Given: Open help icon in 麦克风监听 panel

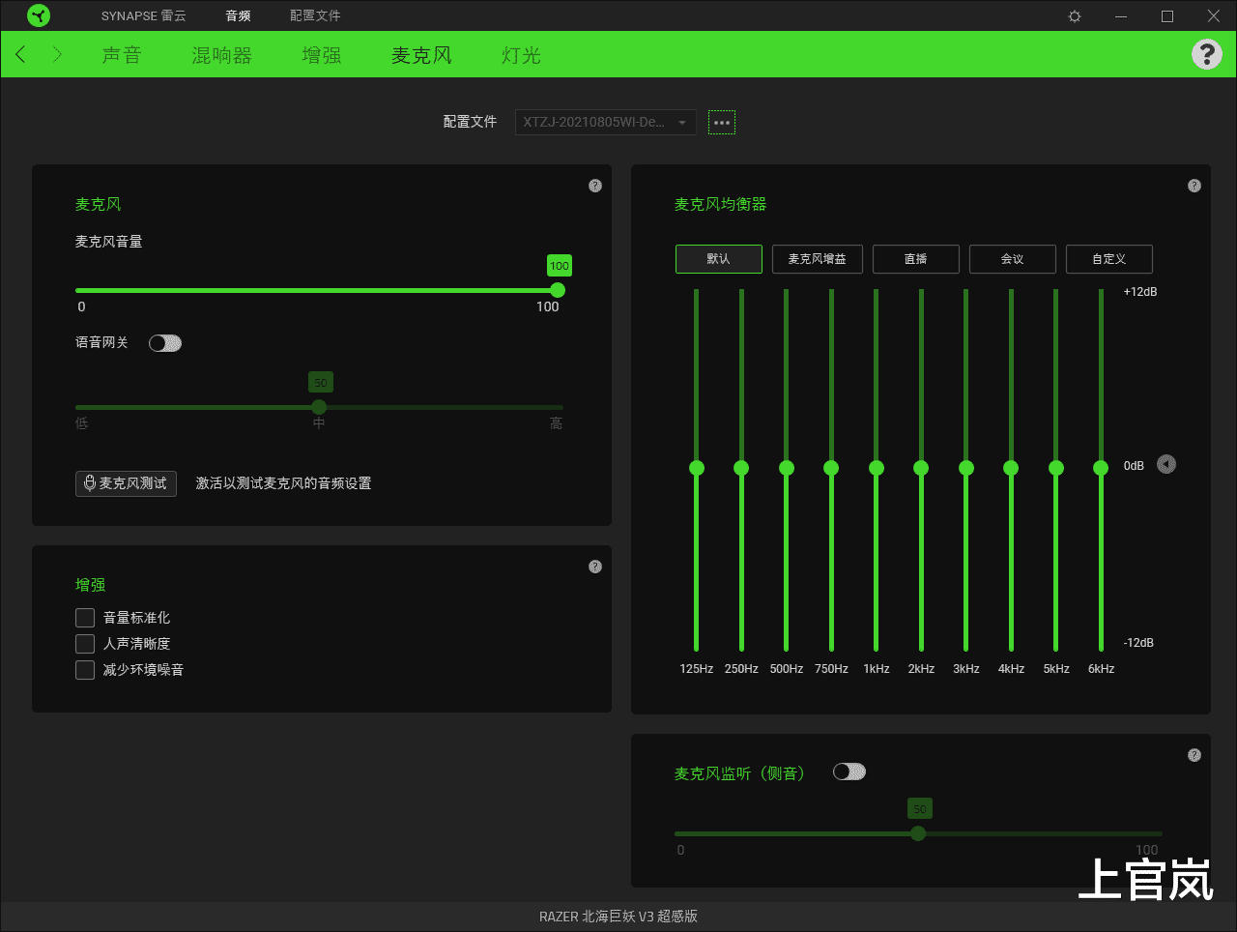Looking at the screenshot, I should [x=1194, y=755].
